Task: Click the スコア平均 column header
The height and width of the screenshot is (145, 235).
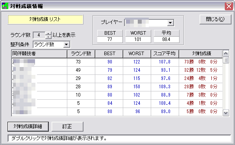Action: coord(165,54)
